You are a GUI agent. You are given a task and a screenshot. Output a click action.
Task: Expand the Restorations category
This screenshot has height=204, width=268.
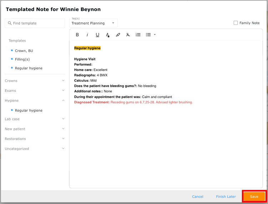(35, 139)
